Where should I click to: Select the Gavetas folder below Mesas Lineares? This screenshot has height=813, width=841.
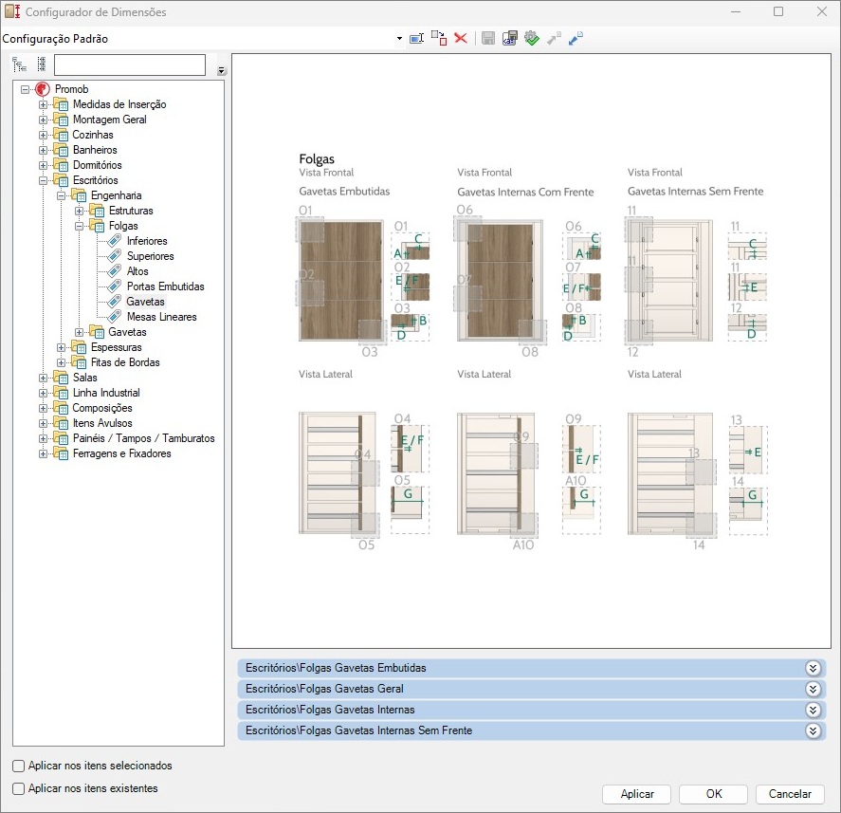[127, 332]
